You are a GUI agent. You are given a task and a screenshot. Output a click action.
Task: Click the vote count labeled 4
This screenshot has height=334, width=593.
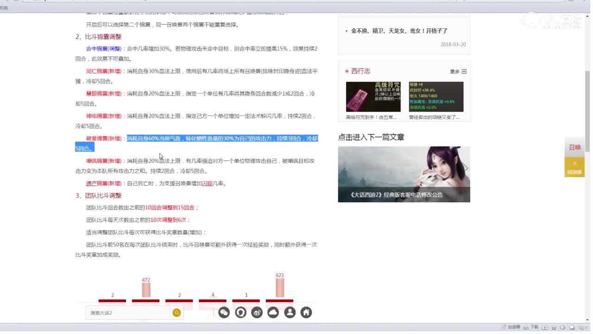pyautogui.click(x=213, y=295)
